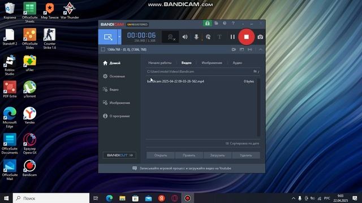
Task: Click the window layout icon in resolution bar
Action: 242,50
